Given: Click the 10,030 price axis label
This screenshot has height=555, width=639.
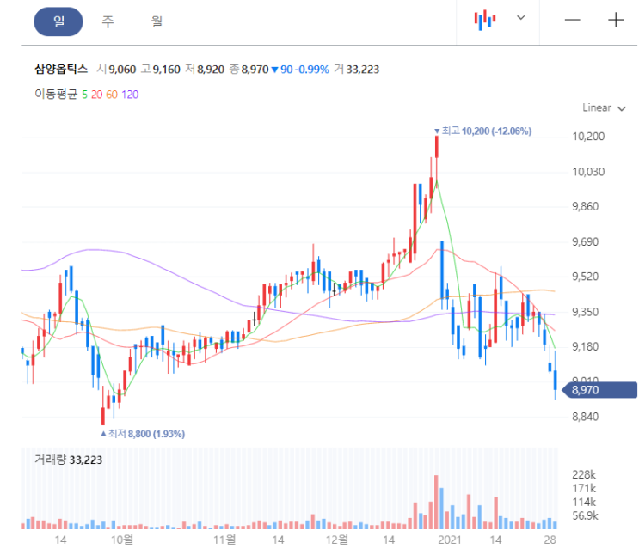Looking at the screenshot, I should (588, 172).
